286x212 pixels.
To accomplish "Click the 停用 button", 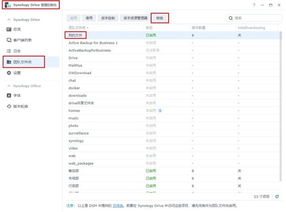I will click(x=89, y=18).
